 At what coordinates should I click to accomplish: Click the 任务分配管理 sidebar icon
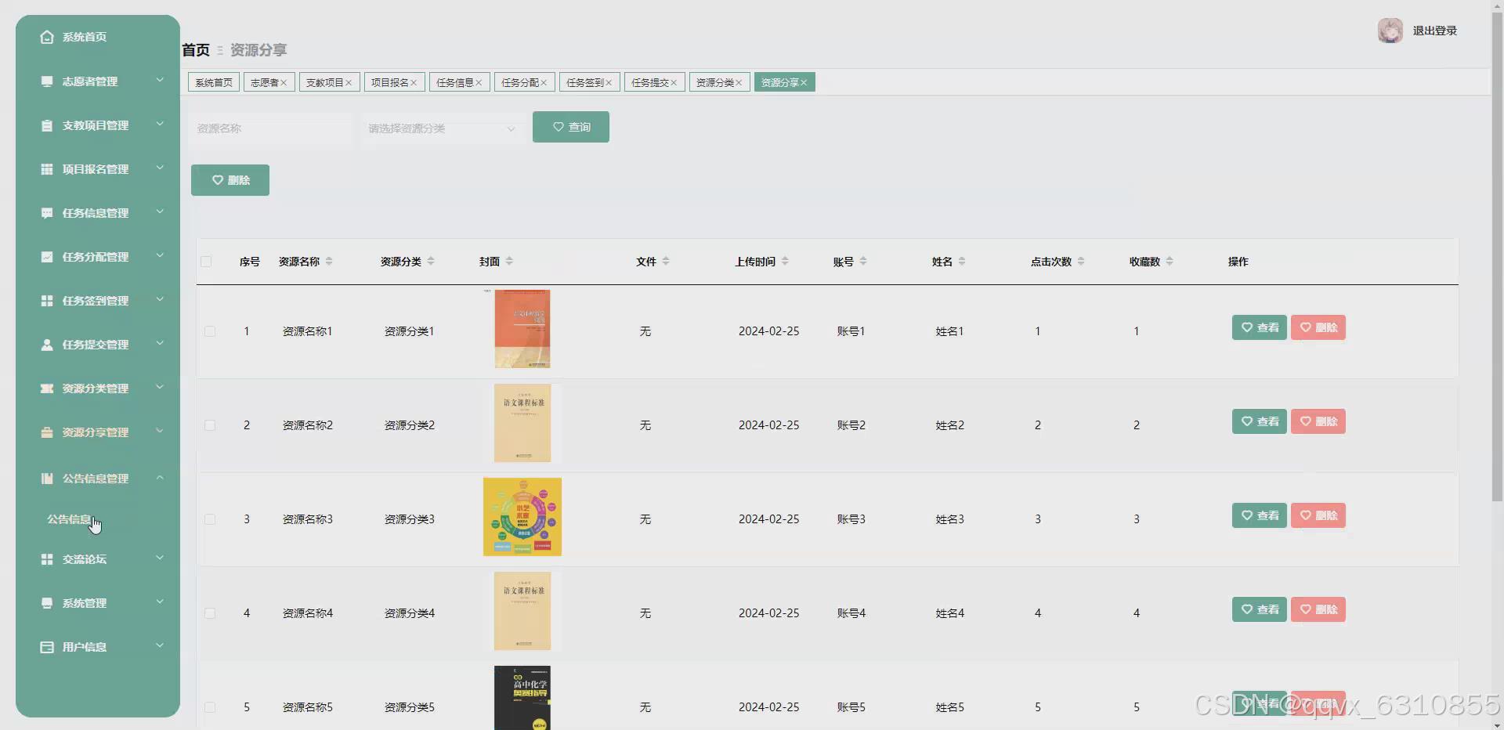47,257
